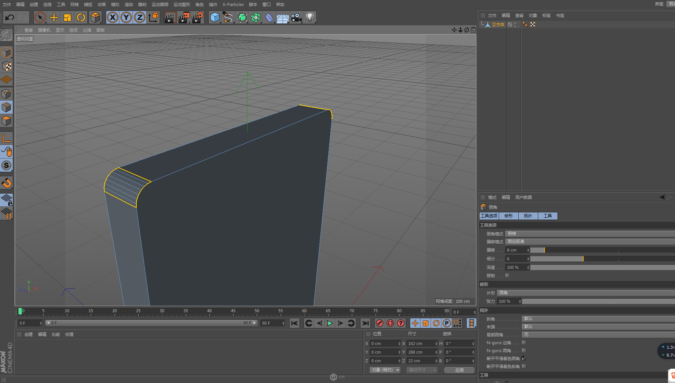675x383 pixels.
Task: Select the Move tool in top toolbar
Action: pyautogui.click(x=54, y=18)
